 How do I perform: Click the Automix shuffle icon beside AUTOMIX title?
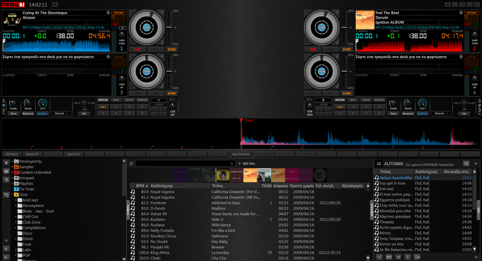379,164
